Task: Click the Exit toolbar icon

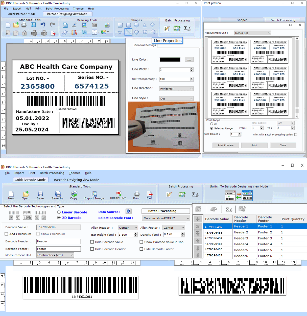Action: point(149,196)
